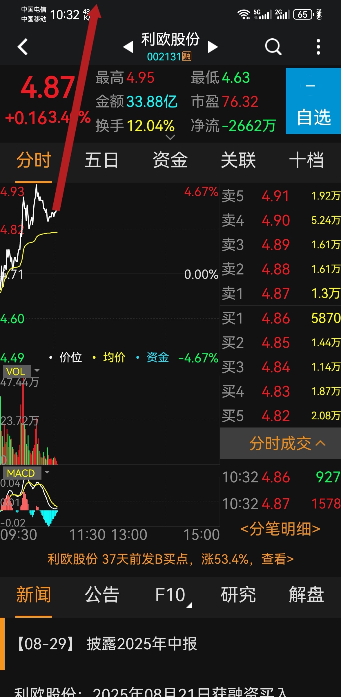The height and width of the screenshot is (697, 341).
Task: Tap the MACD indicator chart
Action: click(x=110, y=502)
